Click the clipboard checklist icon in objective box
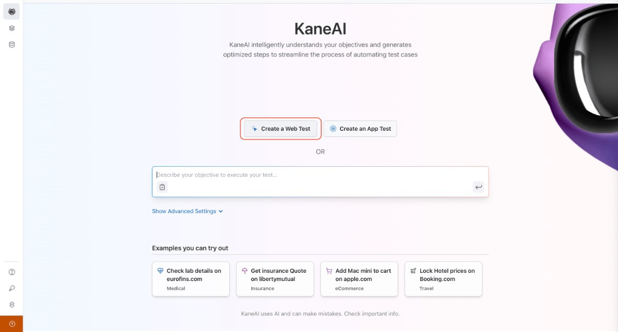The height and width of the screenshot is (332, 618). tap(162, 187)
